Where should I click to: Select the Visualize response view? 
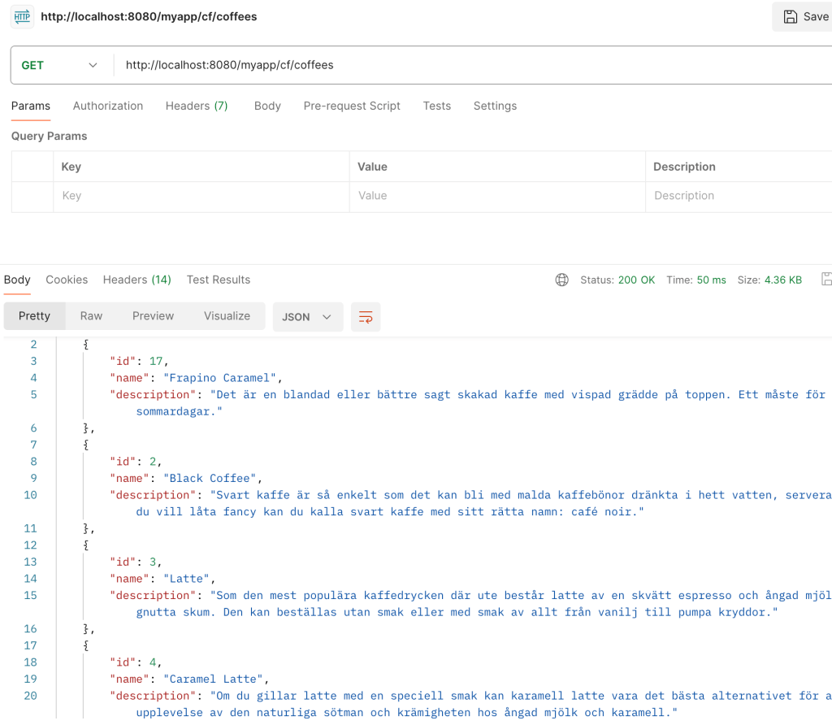[227, 316]
